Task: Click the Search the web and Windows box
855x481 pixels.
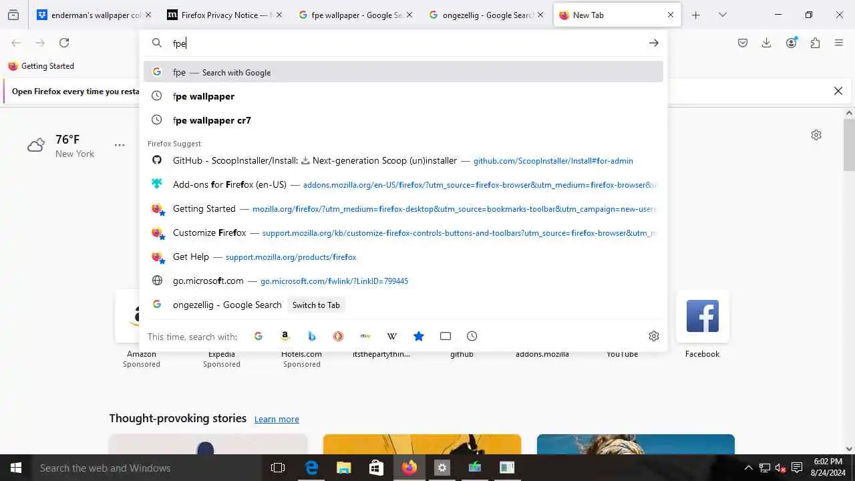Action: [147, 468]
